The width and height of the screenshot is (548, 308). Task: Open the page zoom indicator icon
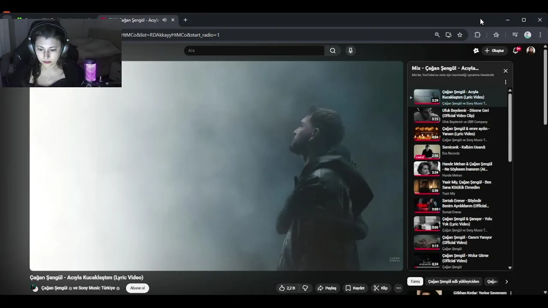click(x=437, y=35)
